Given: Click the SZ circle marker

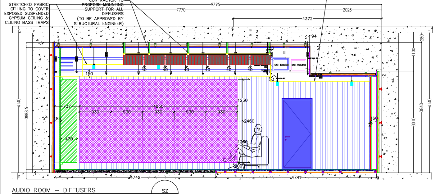Looking at the screenshot, I should (x=165, y=190).
